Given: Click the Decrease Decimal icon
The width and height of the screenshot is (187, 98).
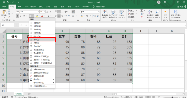Looking at the screenshot, I should point(98,16).
